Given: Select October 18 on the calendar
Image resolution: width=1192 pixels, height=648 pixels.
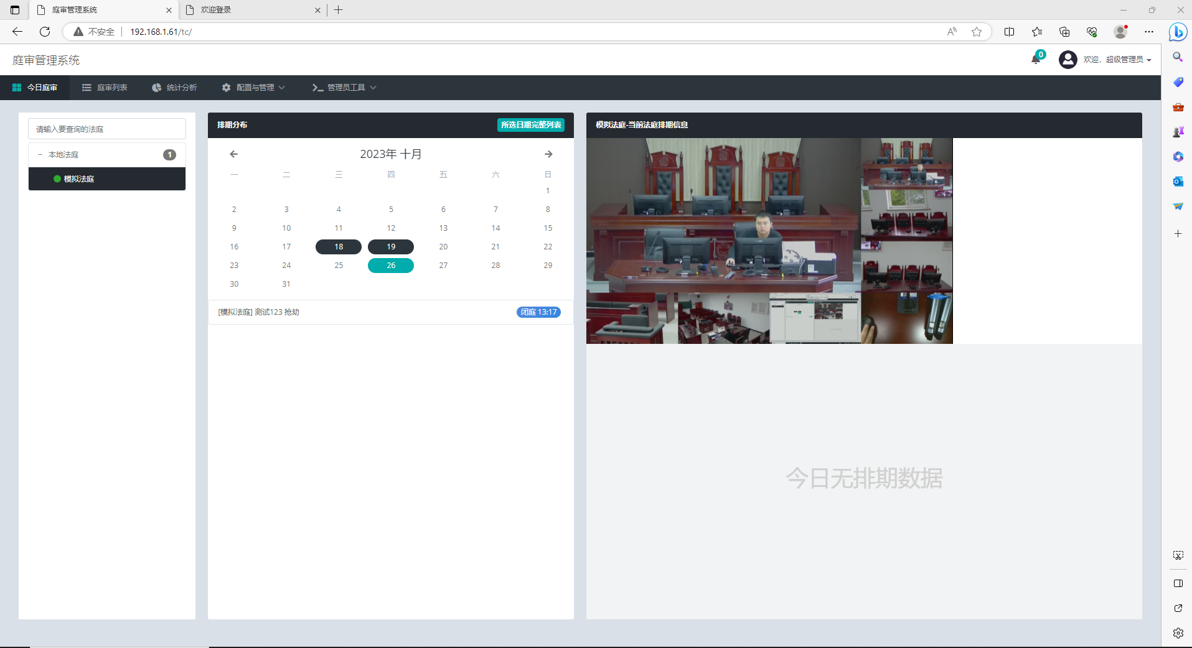Looking at the screenshot, I should click(x=339, y=247).
